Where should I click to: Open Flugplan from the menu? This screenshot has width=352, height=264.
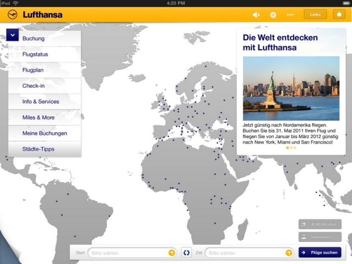pyautogui.click(x=45, y=70)
